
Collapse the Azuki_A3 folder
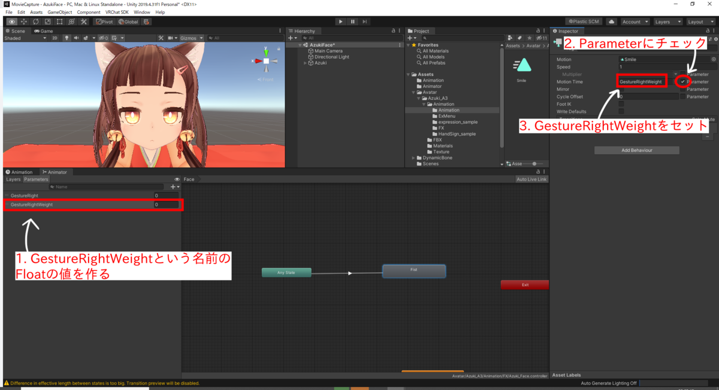pos(419,98)
